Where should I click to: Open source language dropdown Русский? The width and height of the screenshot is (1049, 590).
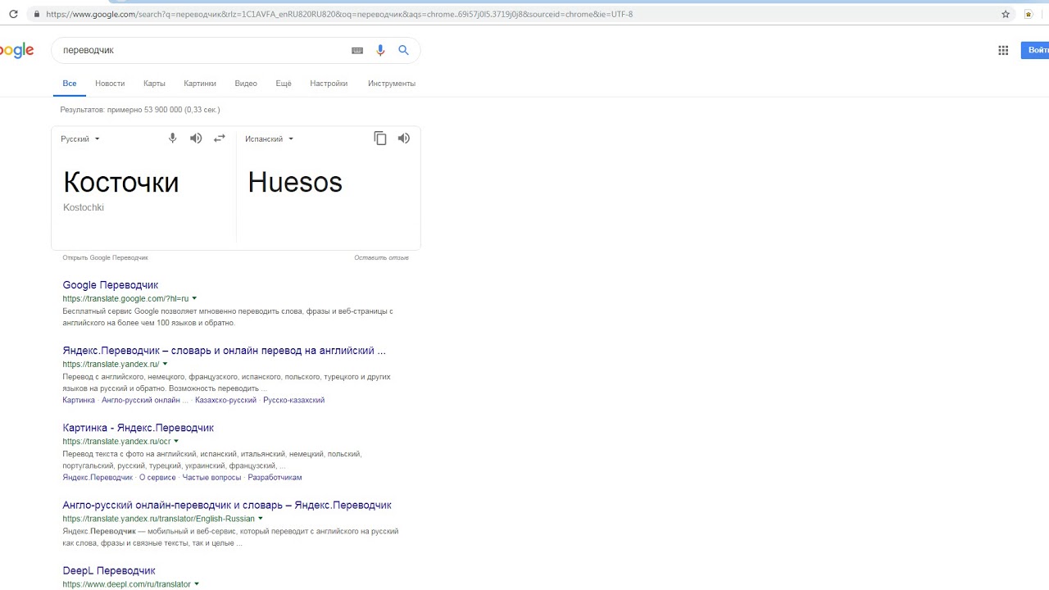tap(80, 138)
